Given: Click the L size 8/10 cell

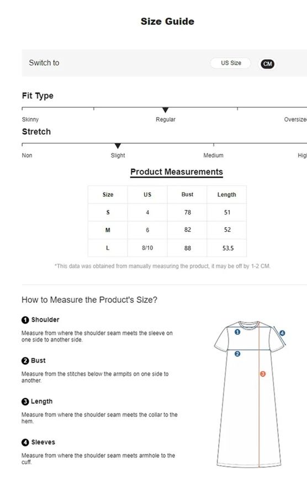Looking at the screenshot, I should click(147, 248).
